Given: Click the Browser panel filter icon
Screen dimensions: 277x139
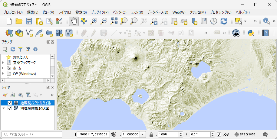Looking at the screenshot, I should [20, 49].
